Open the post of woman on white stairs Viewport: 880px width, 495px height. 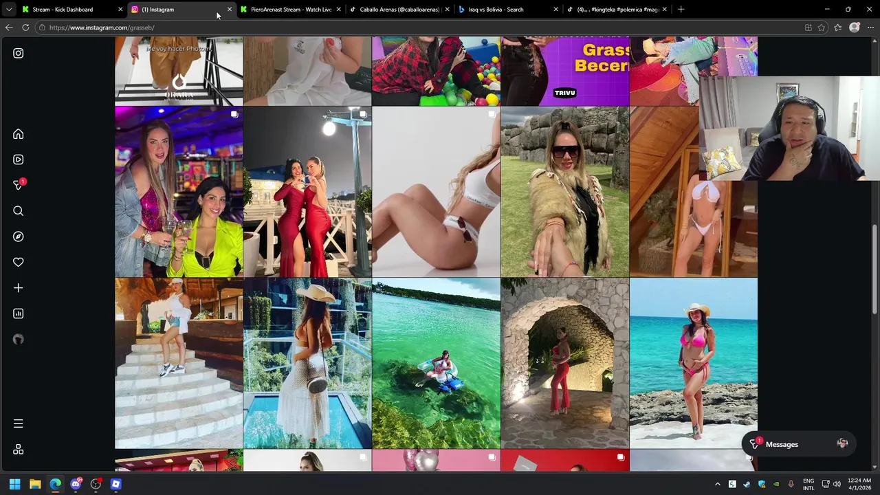pyautogui.click(x=179, y=363)
